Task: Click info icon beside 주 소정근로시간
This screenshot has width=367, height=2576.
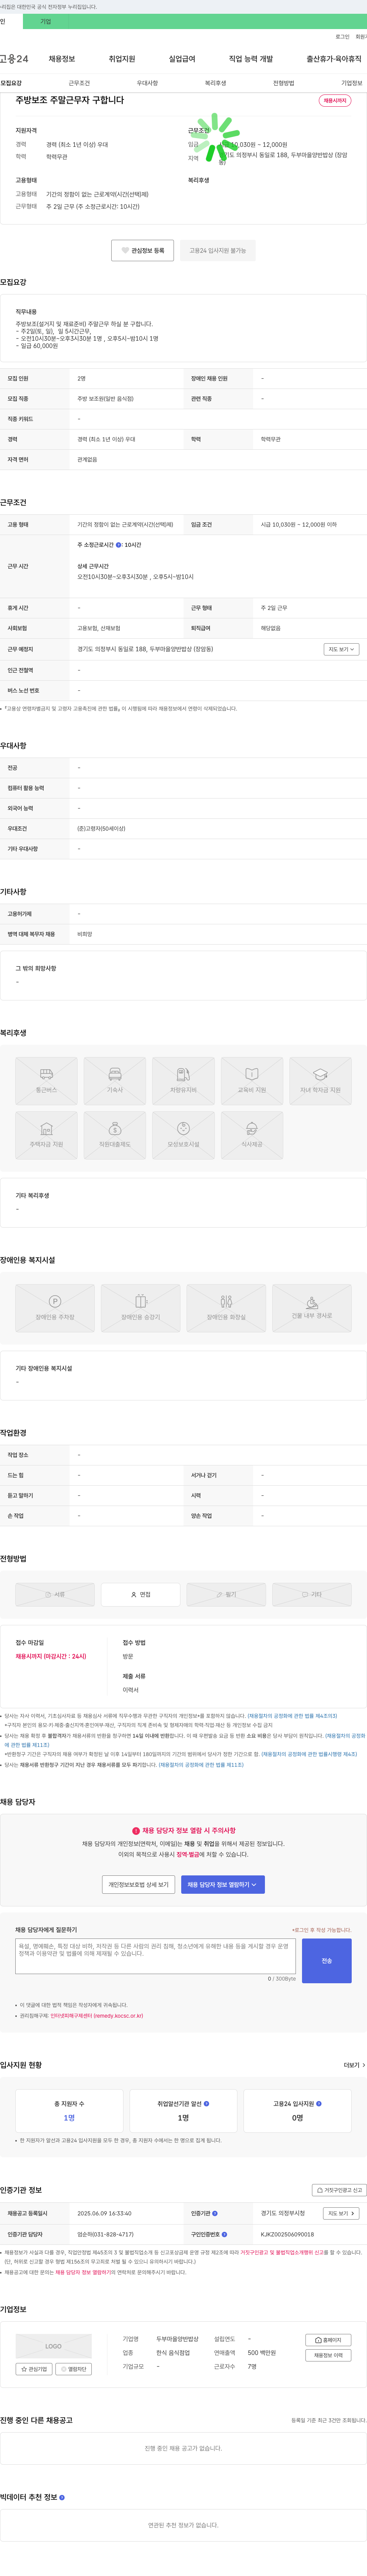Action: tap(118, 545)
